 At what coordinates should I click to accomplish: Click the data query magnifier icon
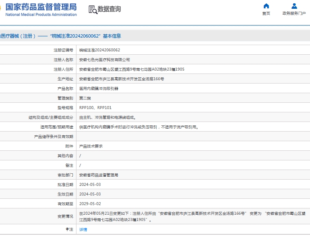pyautogui.click(x=93, y=10)
